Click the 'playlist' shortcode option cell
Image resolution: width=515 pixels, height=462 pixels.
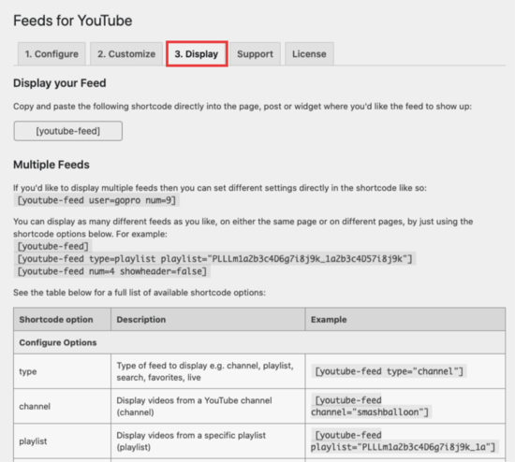click(x=62, y=441)
